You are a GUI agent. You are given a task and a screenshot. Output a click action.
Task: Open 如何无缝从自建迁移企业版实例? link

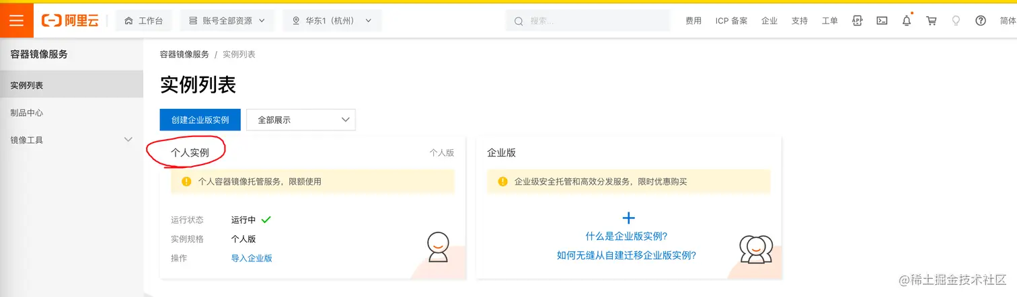tap(626, 255)
